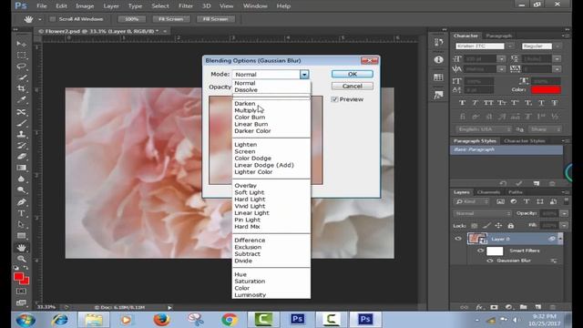
Task: Select the Eraser tool
Action: point(21,157)
